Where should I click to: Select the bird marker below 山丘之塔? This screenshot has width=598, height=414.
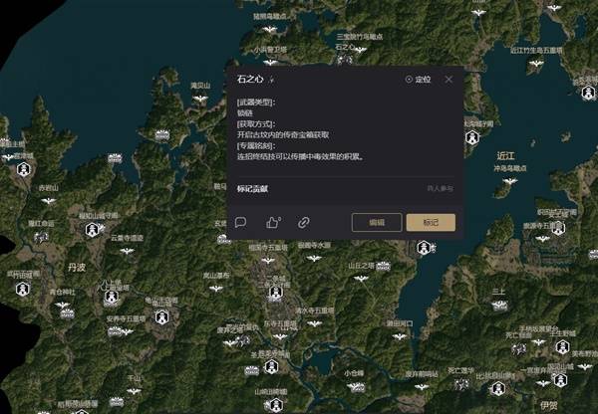tap(361, 279)
